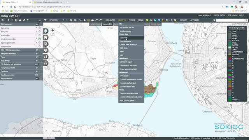Open the Egenskapsområden layer dropdown arrow
This screenshot has height=140, width=249.
point(37,42)
